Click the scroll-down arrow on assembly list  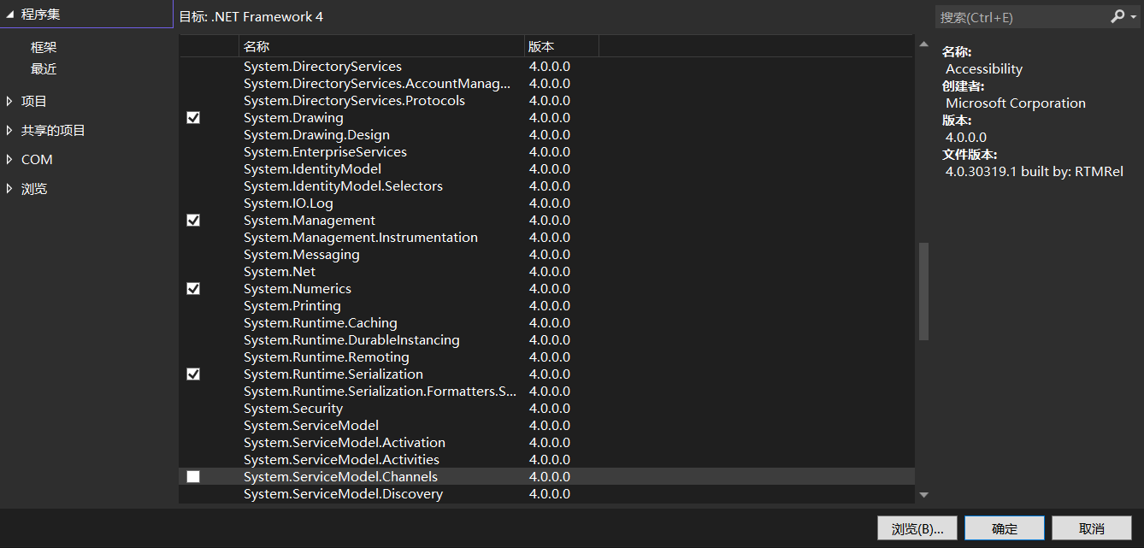[924, 494]
